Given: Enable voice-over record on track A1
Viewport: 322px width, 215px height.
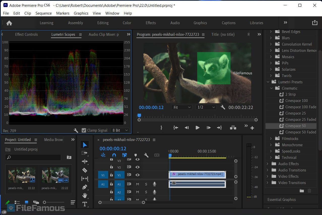Looking at the screenshot, I should pyautogui.click(x=155, y=184).
